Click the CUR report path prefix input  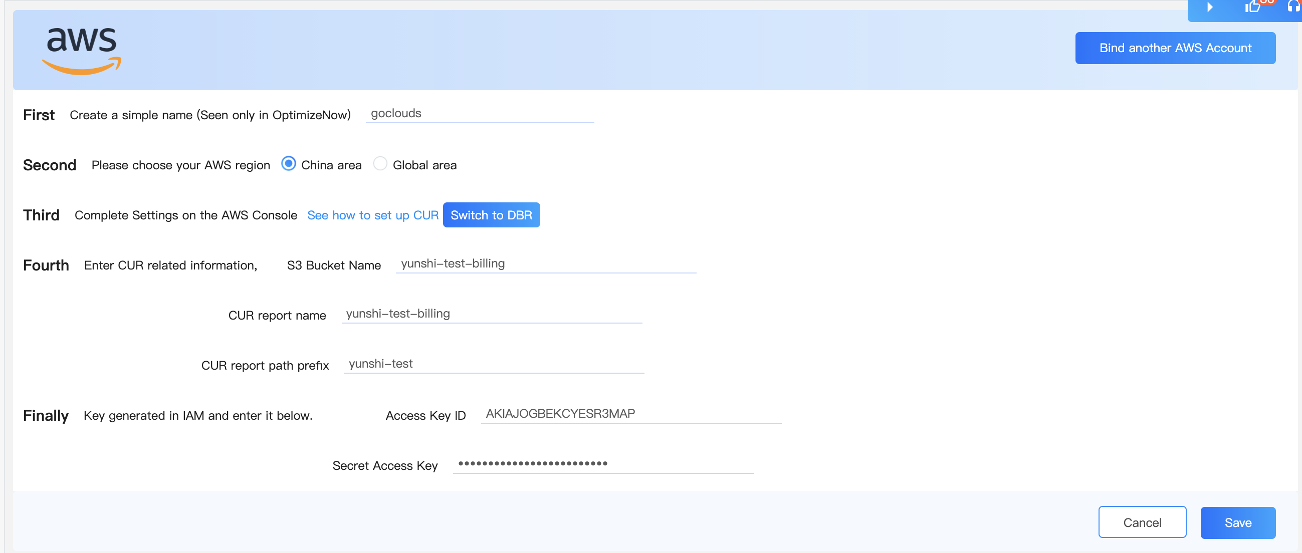[493, 364]
